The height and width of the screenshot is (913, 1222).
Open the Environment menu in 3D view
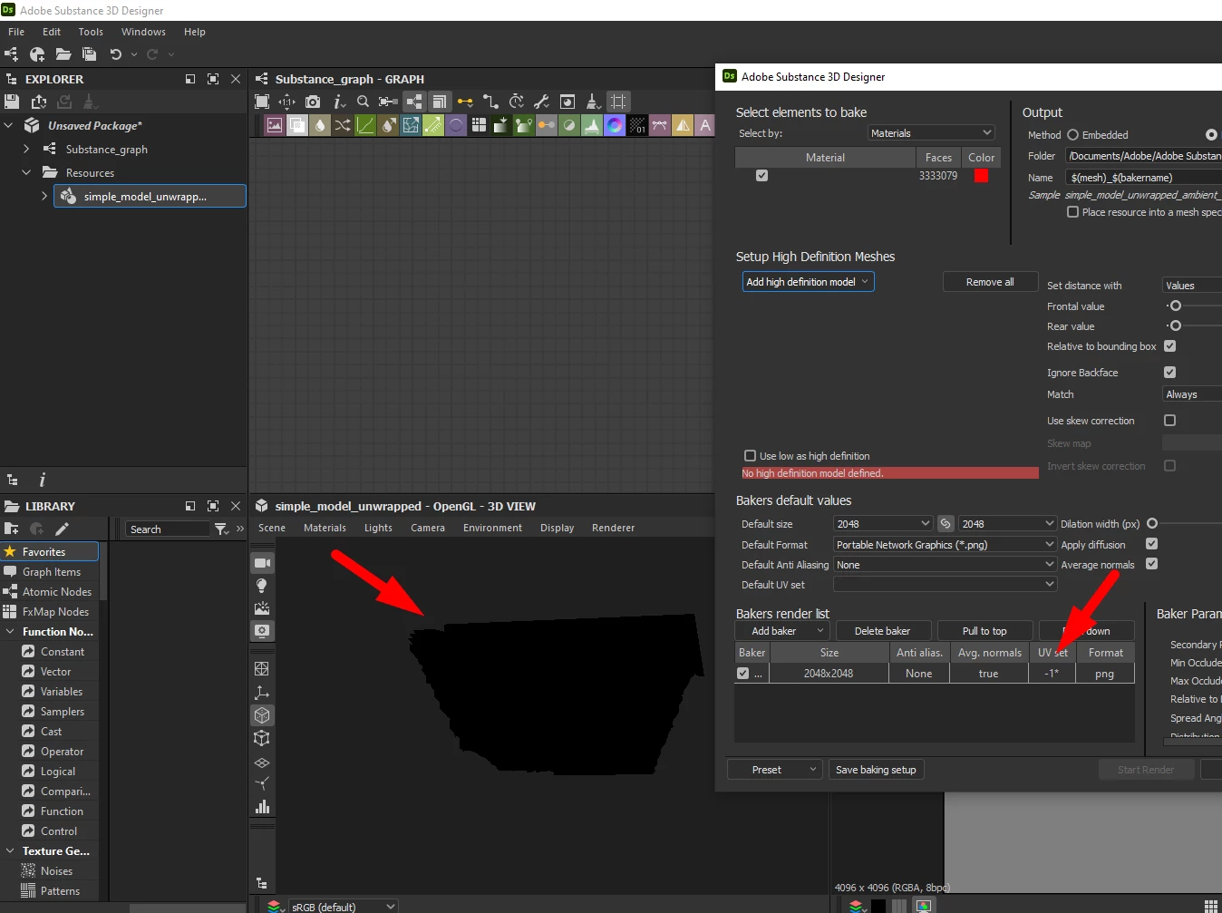coord(492,528)
